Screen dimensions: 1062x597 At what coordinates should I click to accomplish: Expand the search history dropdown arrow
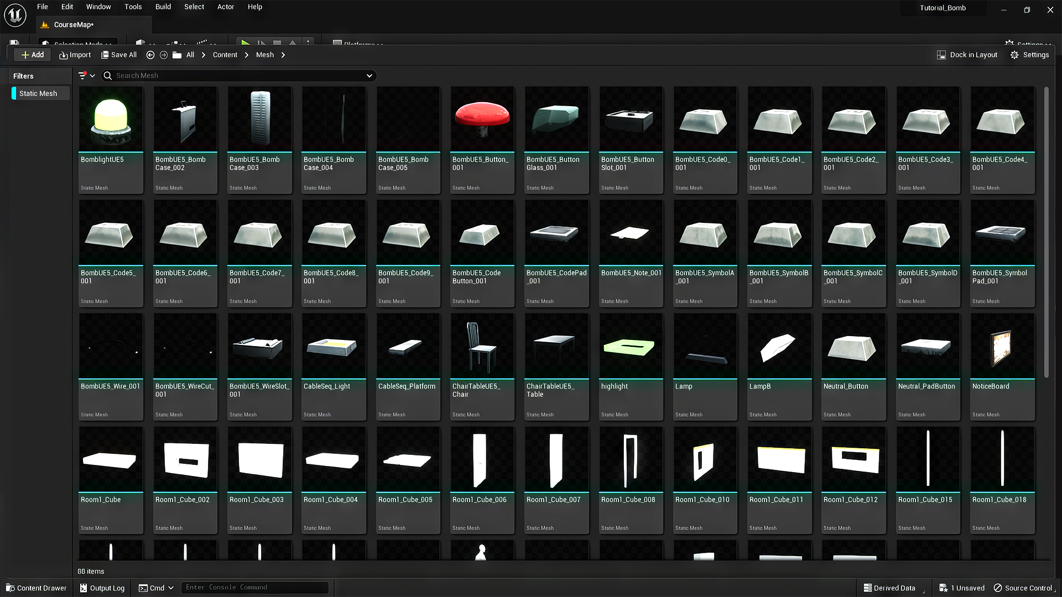coord(369,76)
